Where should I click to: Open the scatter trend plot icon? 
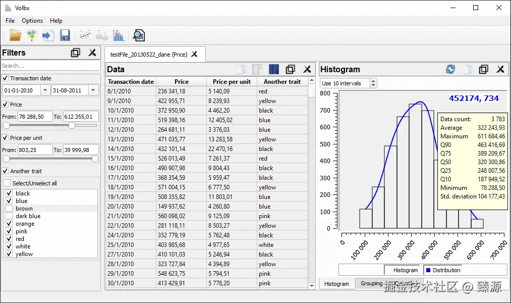(x=85, y=35)
